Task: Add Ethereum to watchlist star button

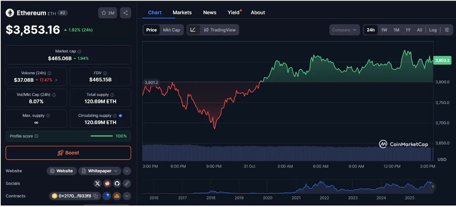Action: 108,13
